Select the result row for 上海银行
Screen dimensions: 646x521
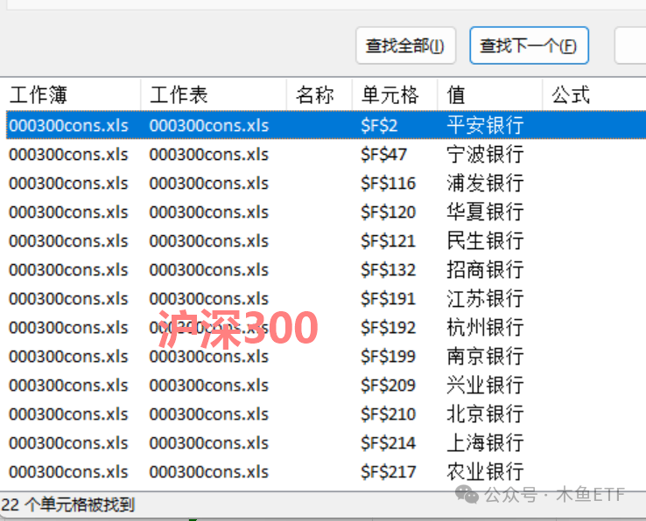[326, 443]
